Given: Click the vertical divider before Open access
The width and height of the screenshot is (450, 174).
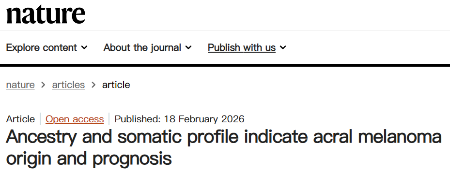Looking at the screenshot, I should (x=41, y=119).
